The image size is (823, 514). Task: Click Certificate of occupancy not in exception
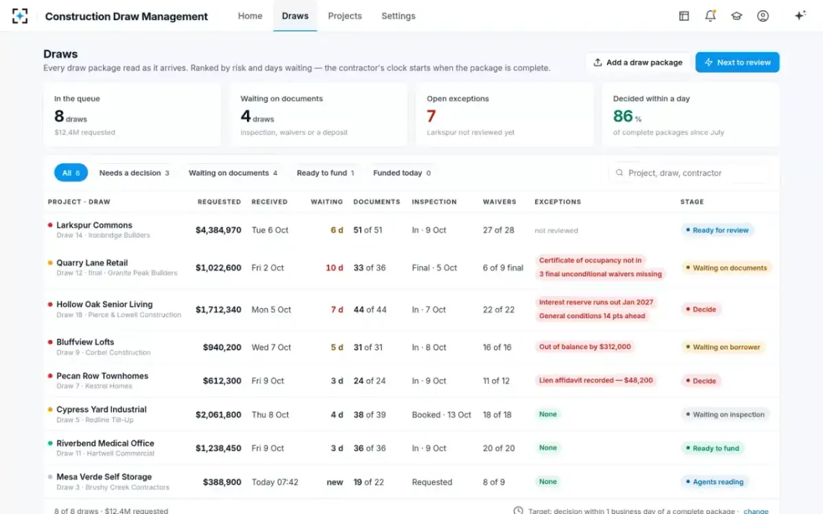591,260
